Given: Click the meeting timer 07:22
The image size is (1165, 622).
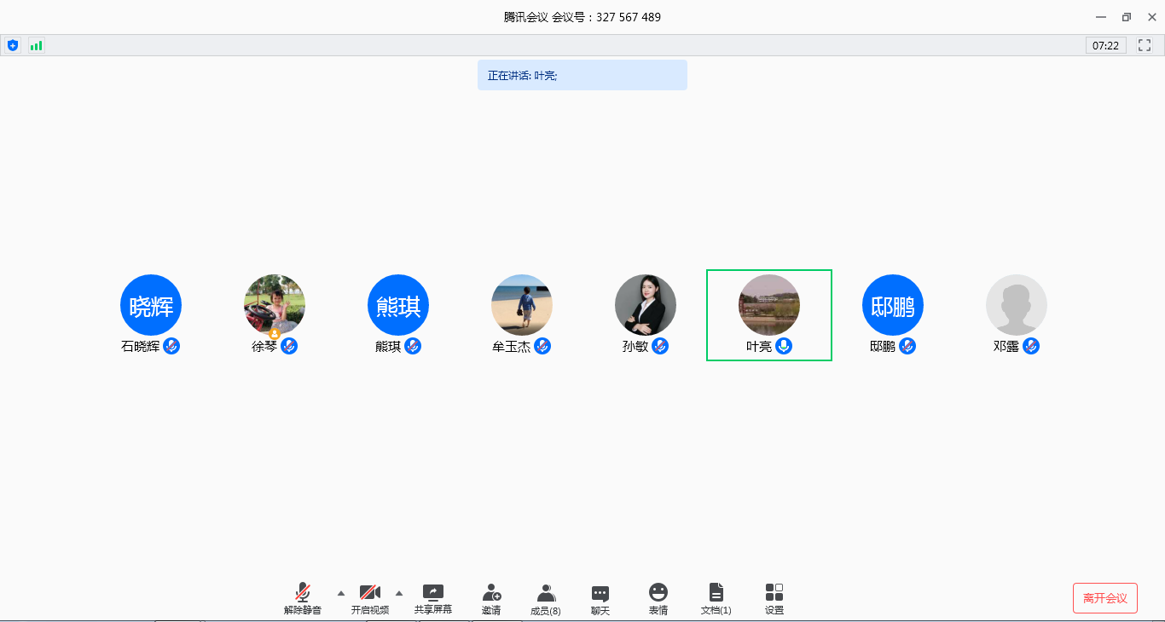Looking at the screenshot, I should click(x=1105, y=45).
